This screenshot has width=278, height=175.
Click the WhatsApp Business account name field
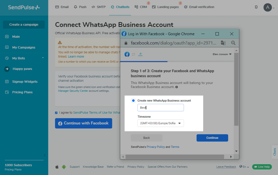160,108
